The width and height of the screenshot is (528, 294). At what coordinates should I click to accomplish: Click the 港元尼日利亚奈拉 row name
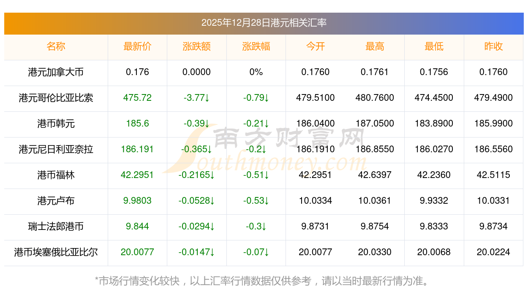click(56, 149)
